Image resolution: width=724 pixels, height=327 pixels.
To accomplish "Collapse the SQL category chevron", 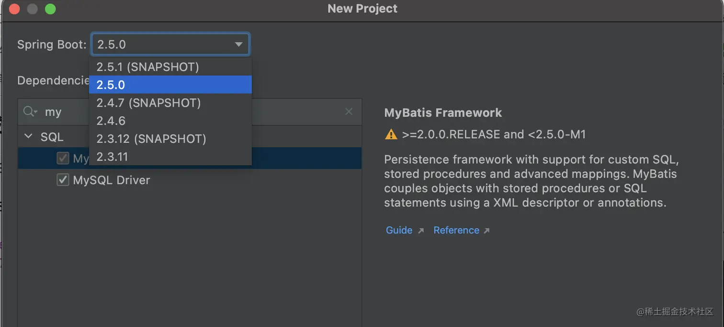I will [x=28, y=137].
